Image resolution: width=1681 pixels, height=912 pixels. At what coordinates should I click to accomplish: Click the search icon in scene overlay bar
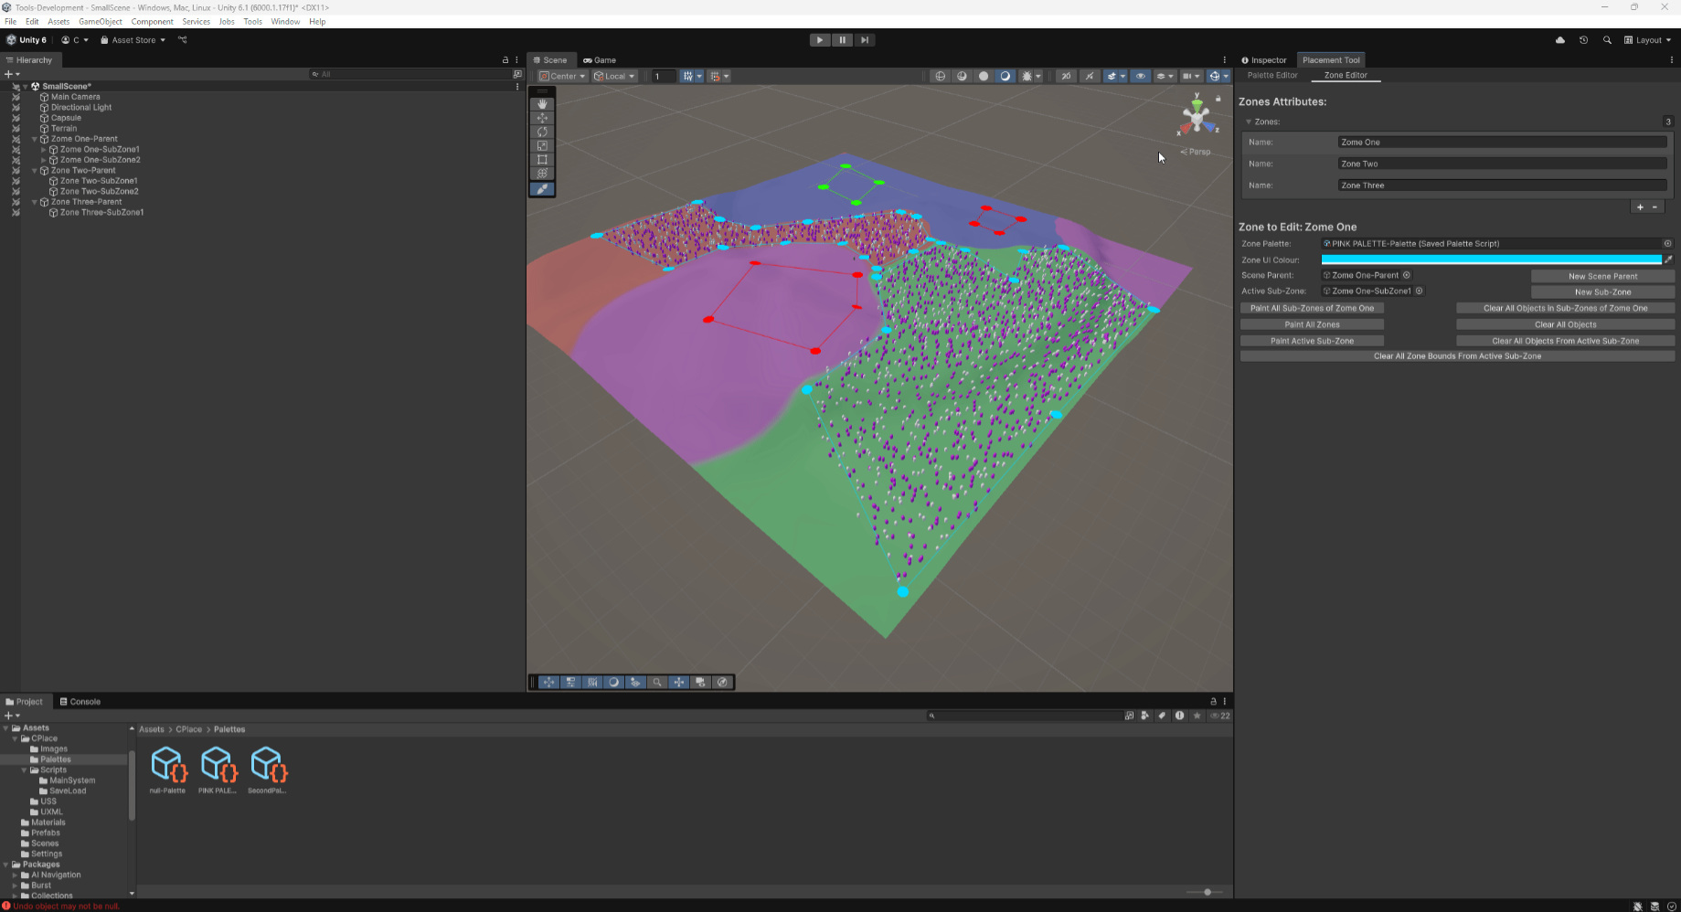[657, 682]
